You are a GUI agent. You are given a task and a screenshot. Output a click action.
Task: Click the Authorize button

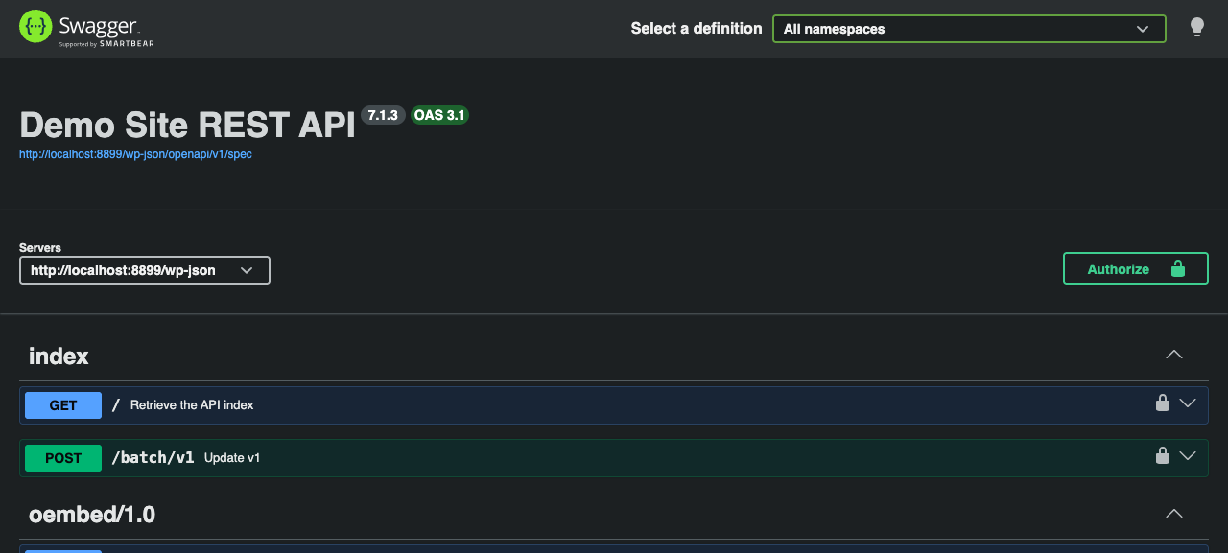tap(1135, 269)
